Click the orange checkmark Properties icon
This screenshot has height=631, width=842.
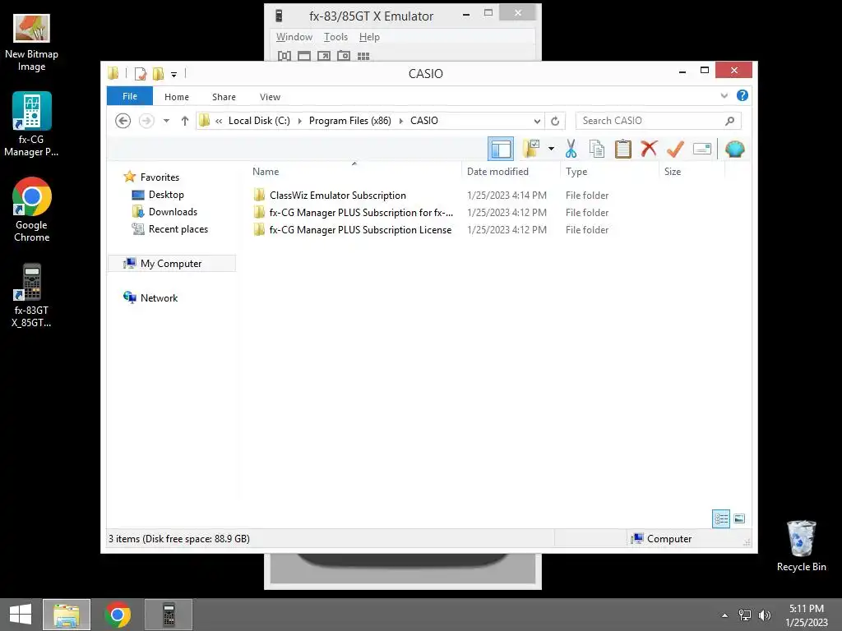pos(675,149)
